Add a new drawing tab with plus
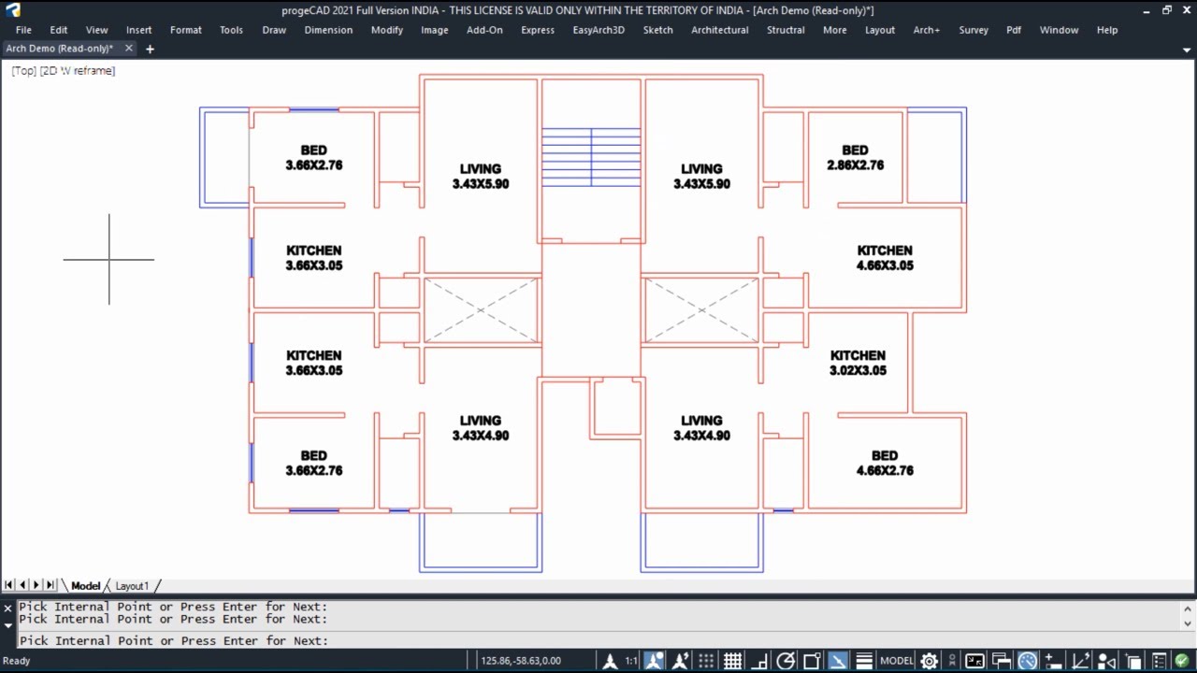Screen dimensions: 1197x673 pyautogui.click(x=150, y=49)
